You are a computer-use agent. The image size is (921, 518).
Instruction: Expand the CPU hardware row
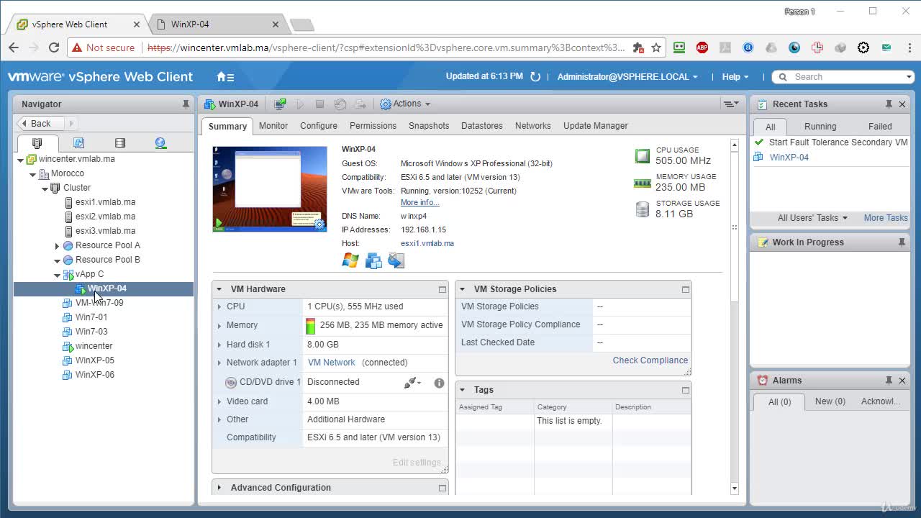coord(219,306)
